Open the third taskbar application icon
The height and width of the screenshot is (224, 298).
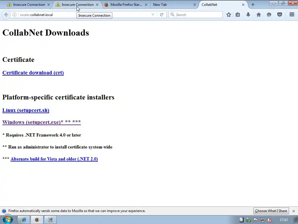(50, 220)
